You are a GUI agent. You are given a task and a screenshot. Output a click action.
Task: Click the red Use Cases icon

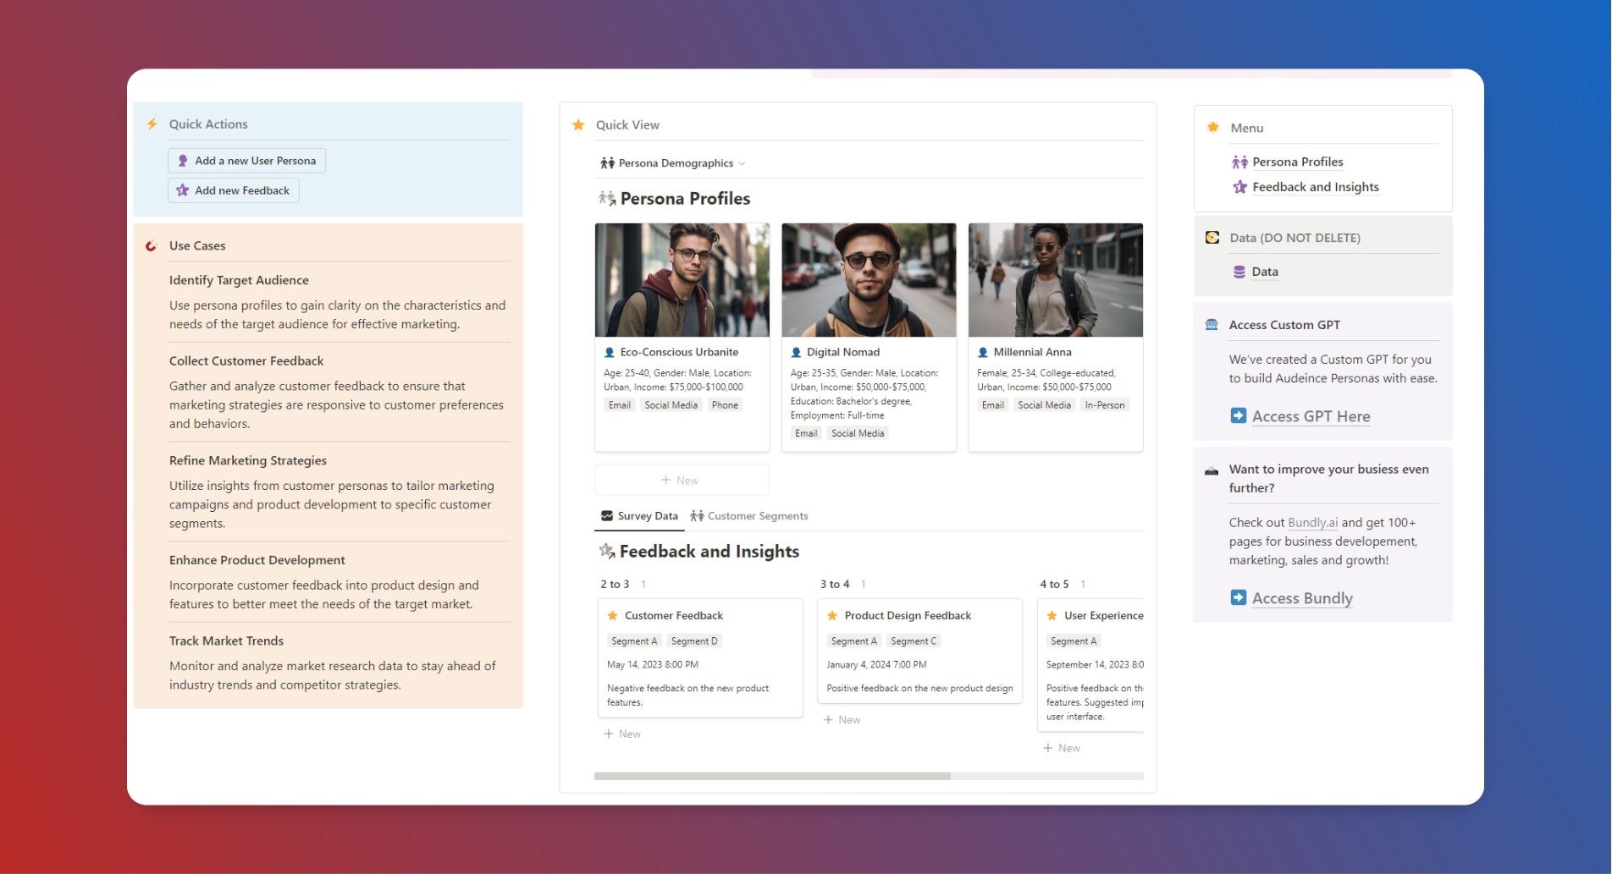(x=152, y=246)
